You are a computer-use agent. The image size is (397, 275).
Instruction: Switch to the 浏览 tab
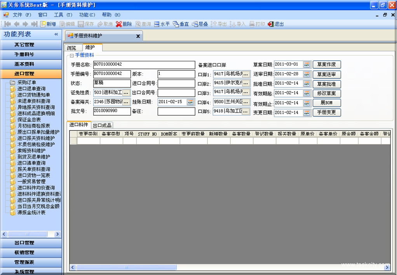click(x=71, y=48)
